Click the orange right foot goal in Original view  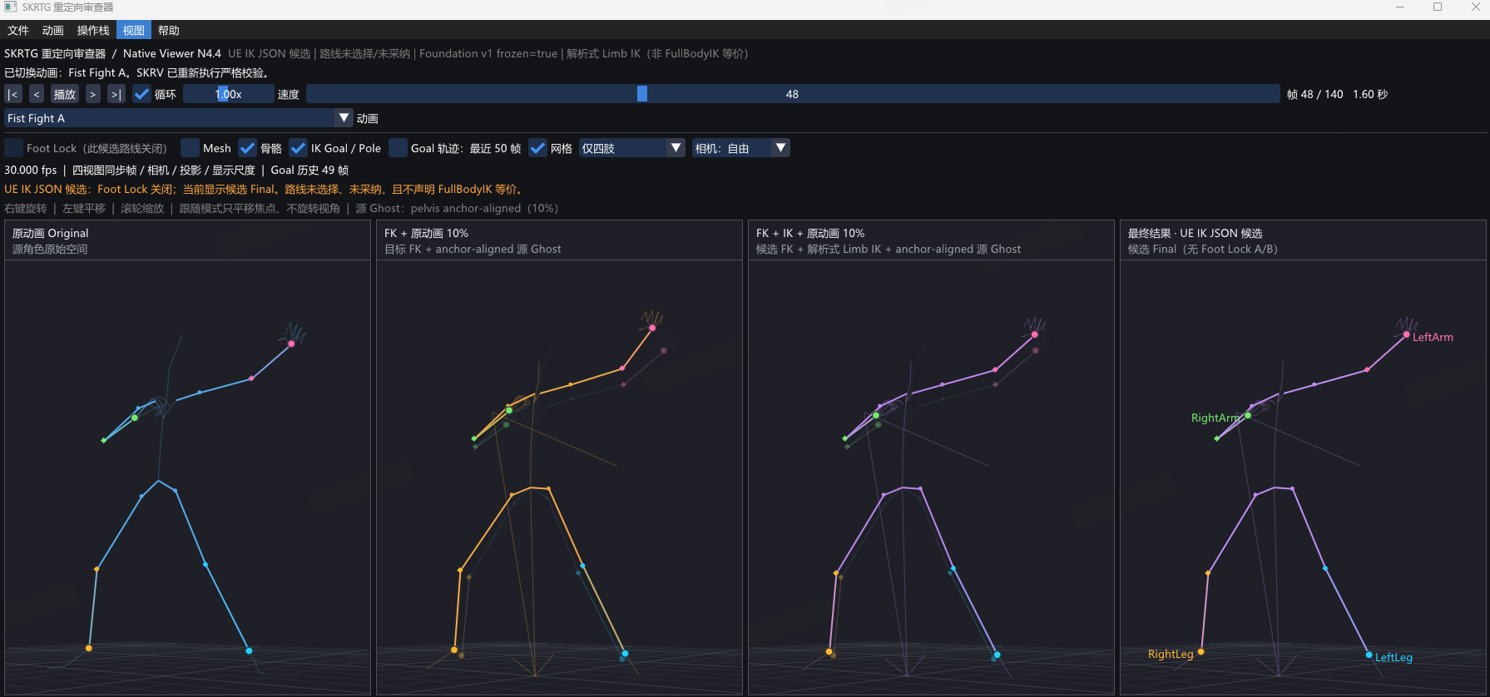click(89, 648)
